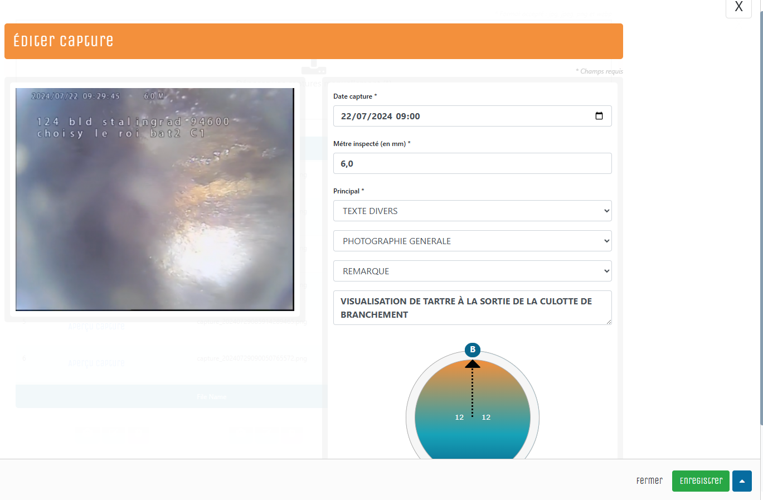The image size is (763, 500).
Task: Click the right 12 label on the dial
Action: (x=486, y=417)
